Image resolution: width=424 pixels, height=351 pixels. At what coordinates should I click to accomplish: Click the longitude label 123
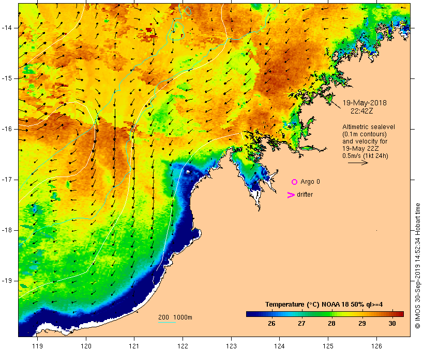[231, 346]
